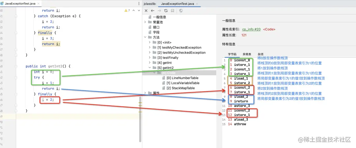Image resolution: width=356 pixels, height=148 pixels.
Task: Click the attribute length value 121
Action: [244, 35]
